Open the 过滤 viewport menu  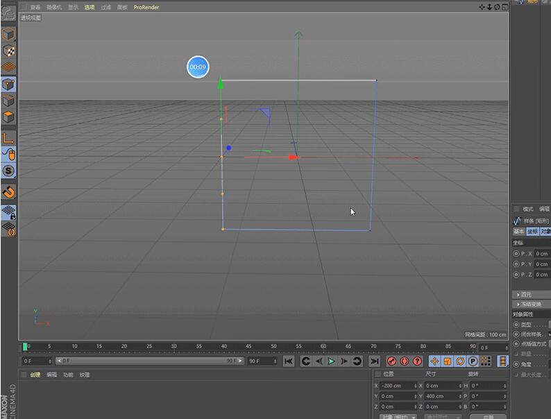click(105, 7)
